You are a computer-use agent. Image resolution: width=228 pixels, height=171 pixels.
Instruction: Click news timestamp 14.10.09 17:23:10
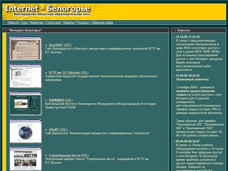click(188, 37)
